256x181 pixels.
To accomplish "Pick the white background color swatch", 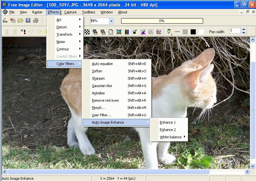I will (201, 32).
